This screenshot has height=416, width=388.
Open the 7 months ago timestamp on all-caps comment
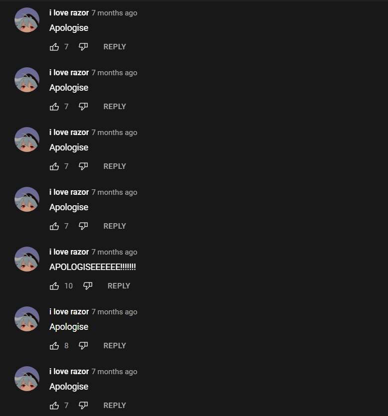115,252
